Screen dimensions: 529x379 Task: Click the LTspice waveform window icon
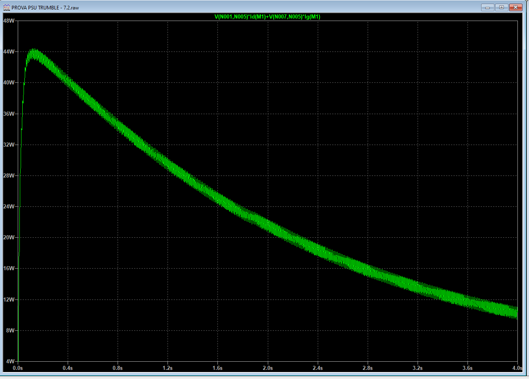pyautogui.click(x=7, y=7)
